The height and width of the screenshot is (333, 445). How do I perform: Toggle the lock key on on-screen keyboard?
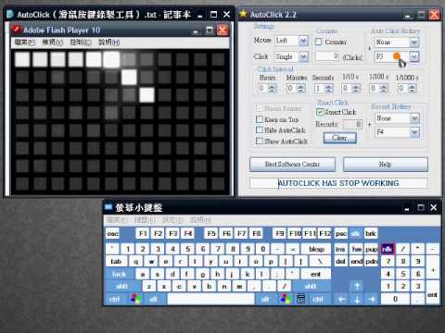[119, 274]
